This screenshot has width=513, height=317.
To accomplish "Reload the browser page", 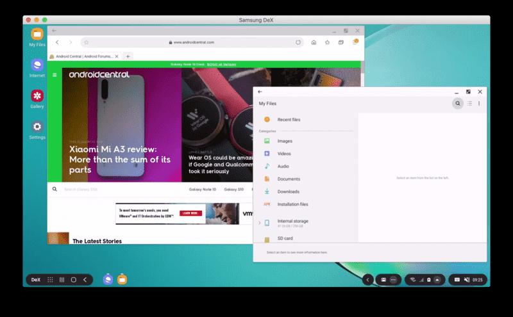I will 298,42.
